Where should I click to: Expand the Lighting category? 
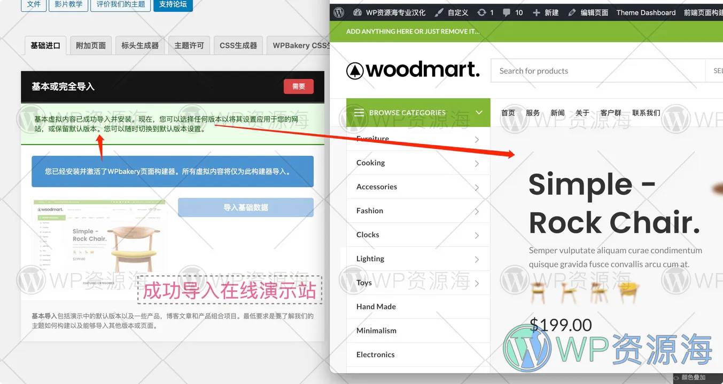[478, 259]
